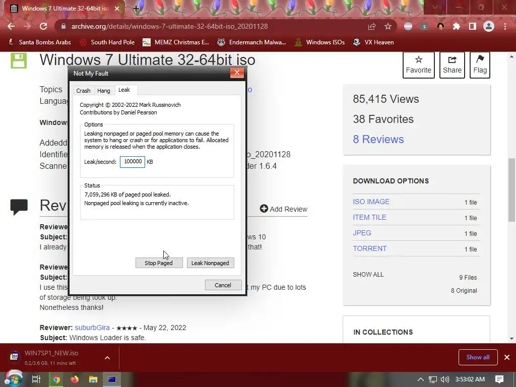The width and height of the screenshot is (516, 387).
Task: Toggle the Chrome side panel icon
Action: coord(473,26)
